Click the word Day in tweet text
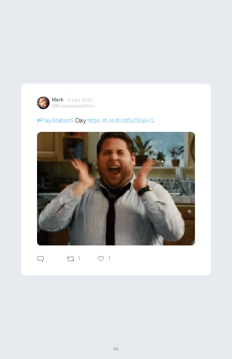232x359 pixels. click(x=80, y=120)
